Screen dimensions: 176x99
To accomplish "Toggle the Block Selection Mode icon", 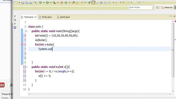I will 101,2.
